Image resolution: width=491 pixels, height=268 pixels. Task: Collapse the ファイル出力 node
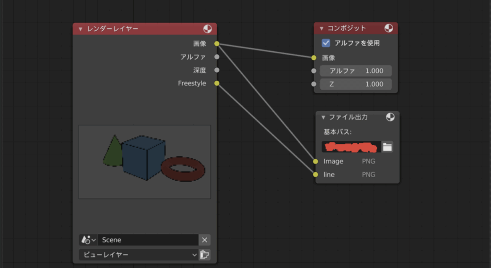324,117
